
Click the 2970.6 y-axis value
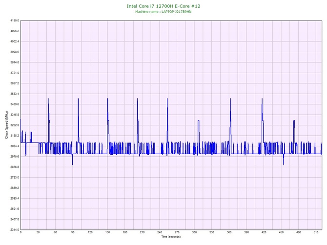point(15,157)
